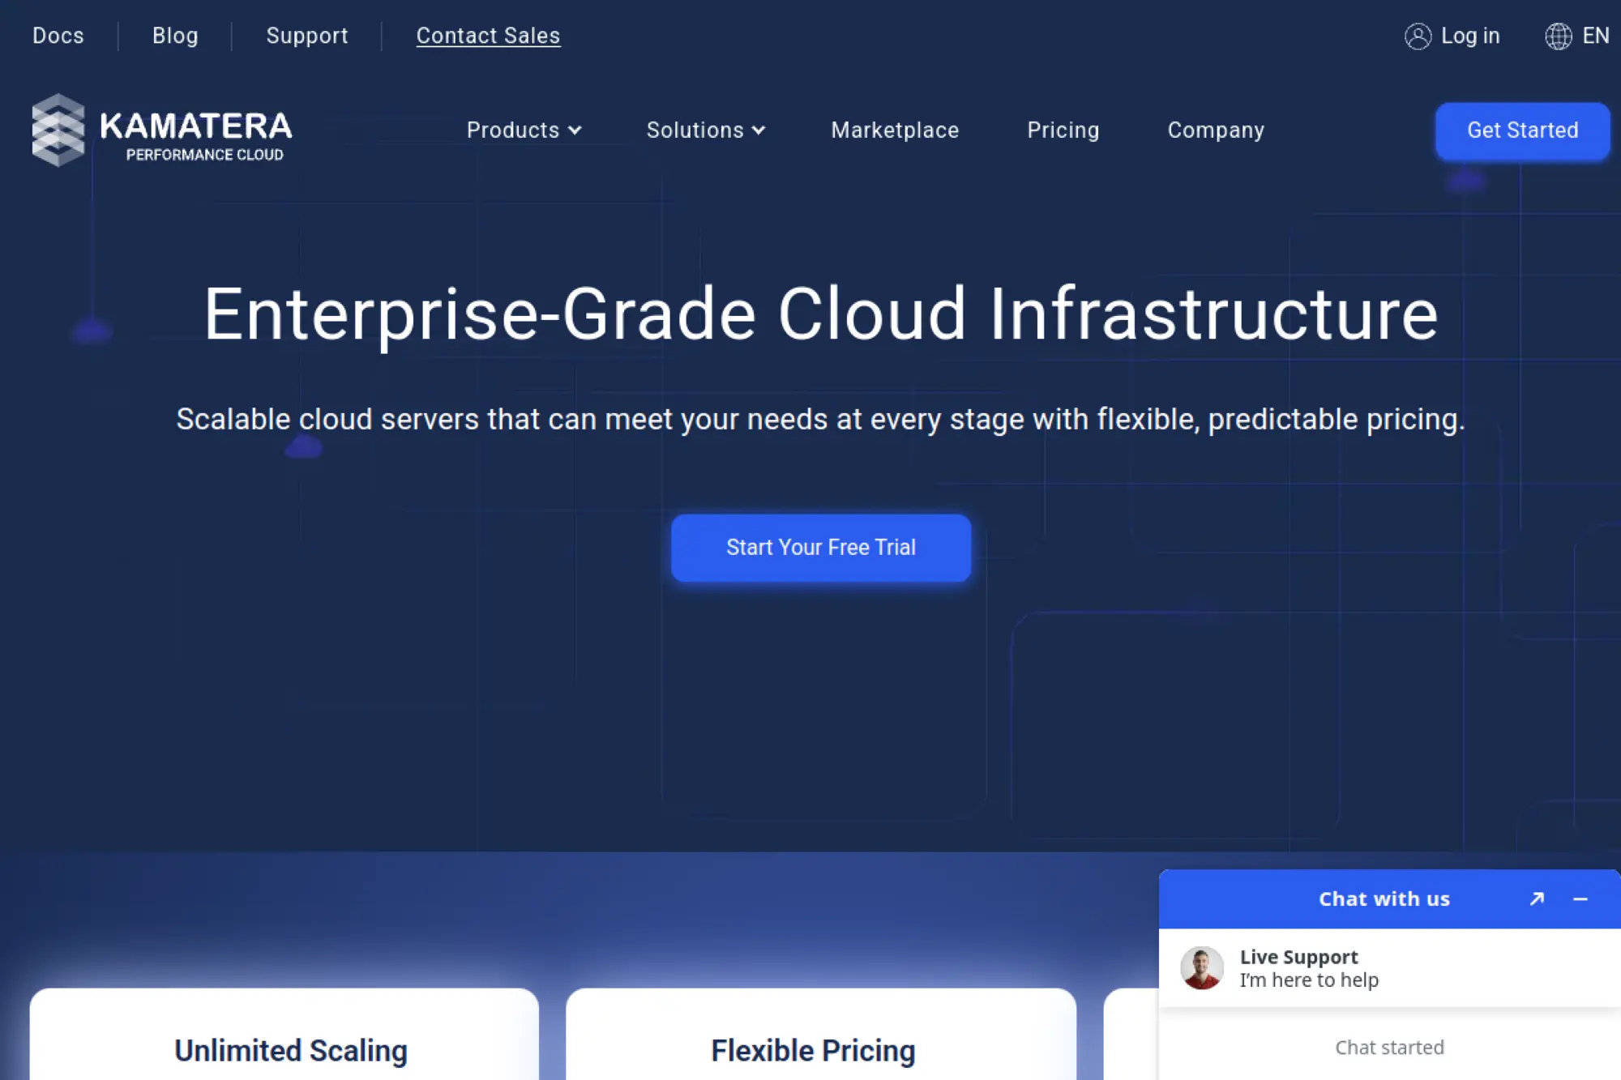Open the Marketplace menu item

(895, 130)
